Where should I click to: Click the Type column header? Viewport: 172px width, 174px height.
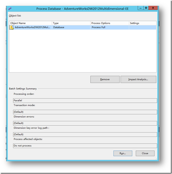pos(71,23)
